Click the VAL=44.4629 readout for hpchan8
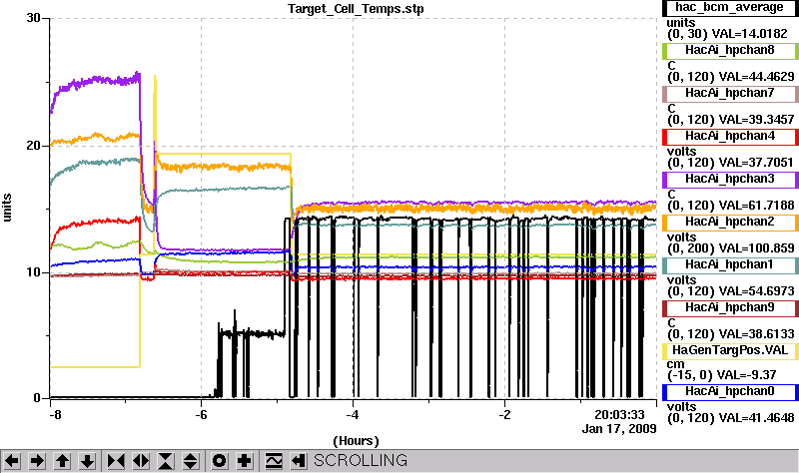799x473 pixels. click(x=756, y=77)
